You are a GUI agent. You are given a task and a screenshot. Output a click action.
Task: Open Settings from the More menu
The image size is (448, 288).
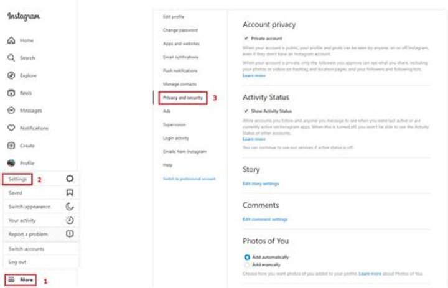tap(17, 179)
